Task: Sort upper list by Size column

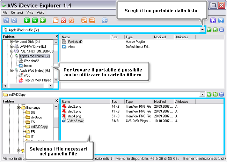Action: coord(117,37)
